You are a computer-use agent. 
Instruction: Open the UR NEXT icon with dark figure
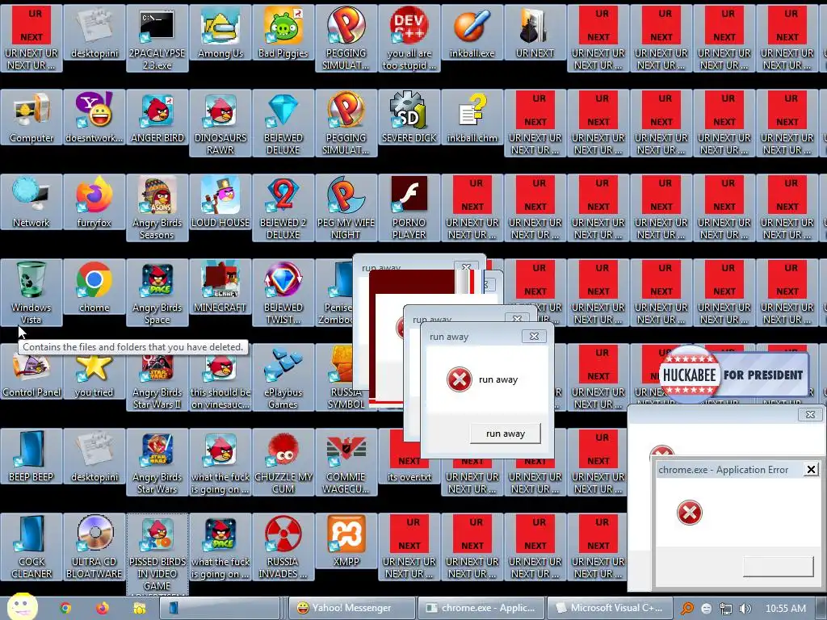tap(535, 32)
